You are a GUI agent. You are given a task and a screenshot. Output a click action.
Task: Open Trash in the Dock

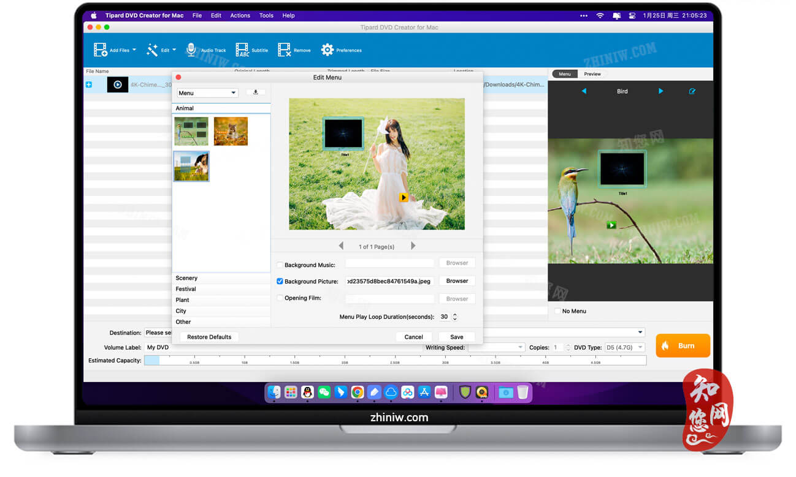pyautogui.click(x=522, y=392)
